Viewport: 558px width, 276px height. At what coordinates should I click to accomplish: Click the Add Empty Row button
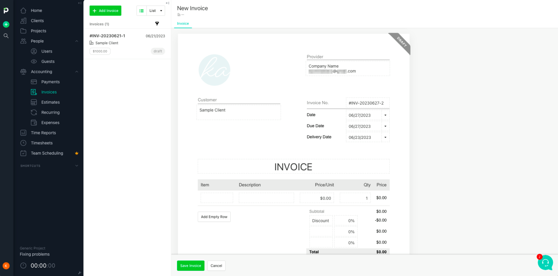coord(214,217)
